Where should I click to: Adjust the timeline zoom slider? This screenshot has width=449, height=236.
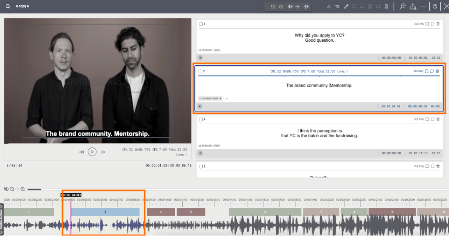tap(34, 189)
